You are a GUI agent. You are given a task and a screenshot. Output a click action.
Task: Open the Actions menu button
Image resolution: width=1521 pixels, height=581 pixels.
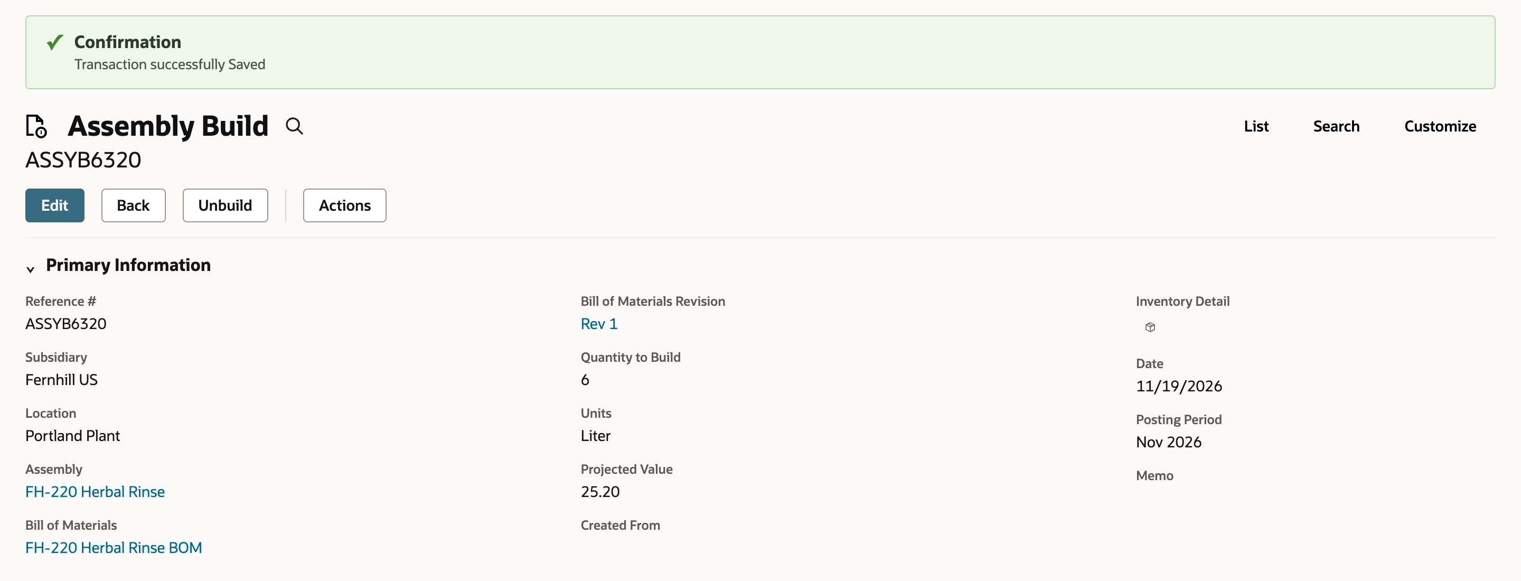tap(345, 205)
